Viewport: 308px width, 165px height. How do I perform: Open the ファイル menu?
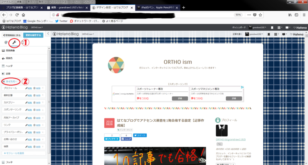8,2
